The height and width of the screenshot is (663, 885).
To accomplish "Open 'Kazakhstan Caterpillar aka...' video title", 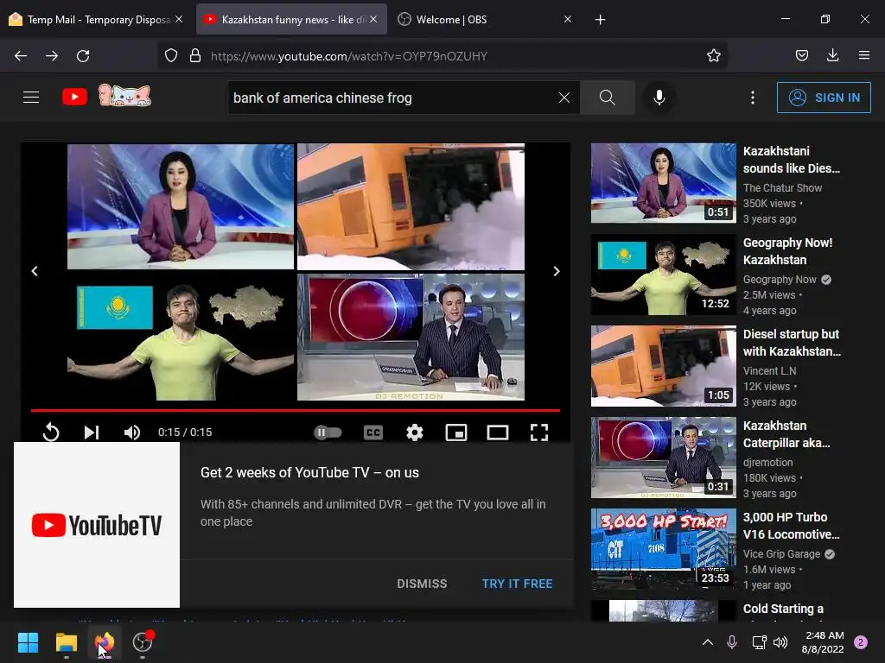I will 786,434.
